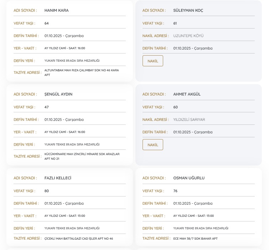Select Osman Uğurlu's burial place text
This screenshot has height=250, width=269.
click(201, 228)
